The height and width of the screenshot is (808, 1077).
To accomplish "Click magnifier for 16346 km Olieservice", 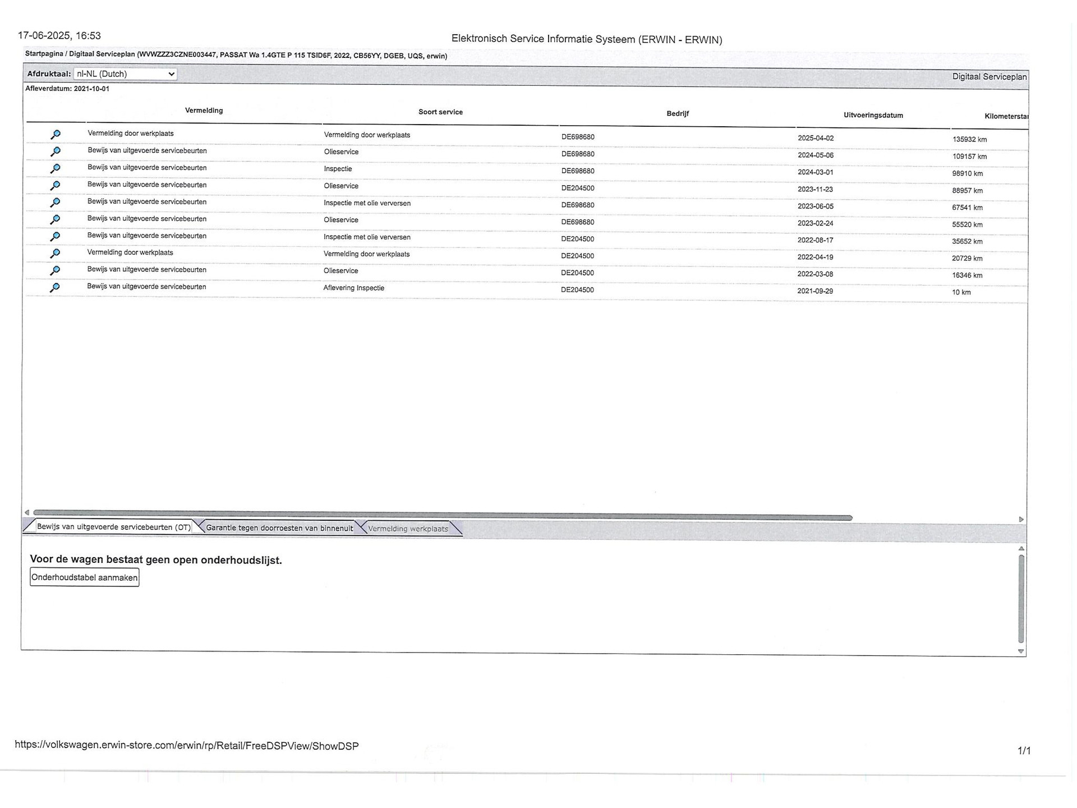I will 56,270.
